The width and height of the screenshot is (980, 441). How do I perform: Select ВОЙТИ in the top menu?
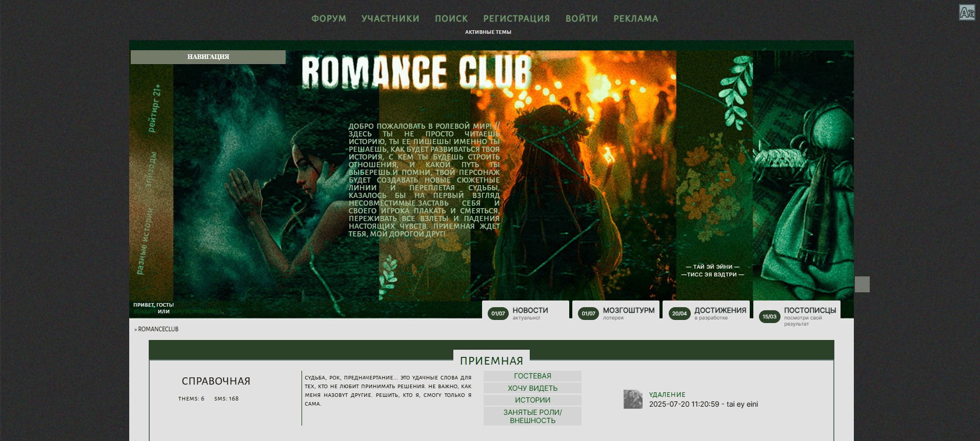[582, 18]
